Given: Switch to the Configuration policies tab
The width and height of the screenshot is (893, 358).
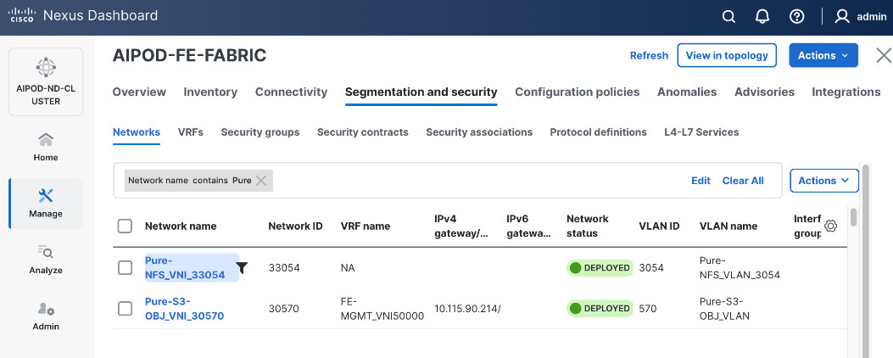Looking at the screenshot, I should [x=577, y=92].
